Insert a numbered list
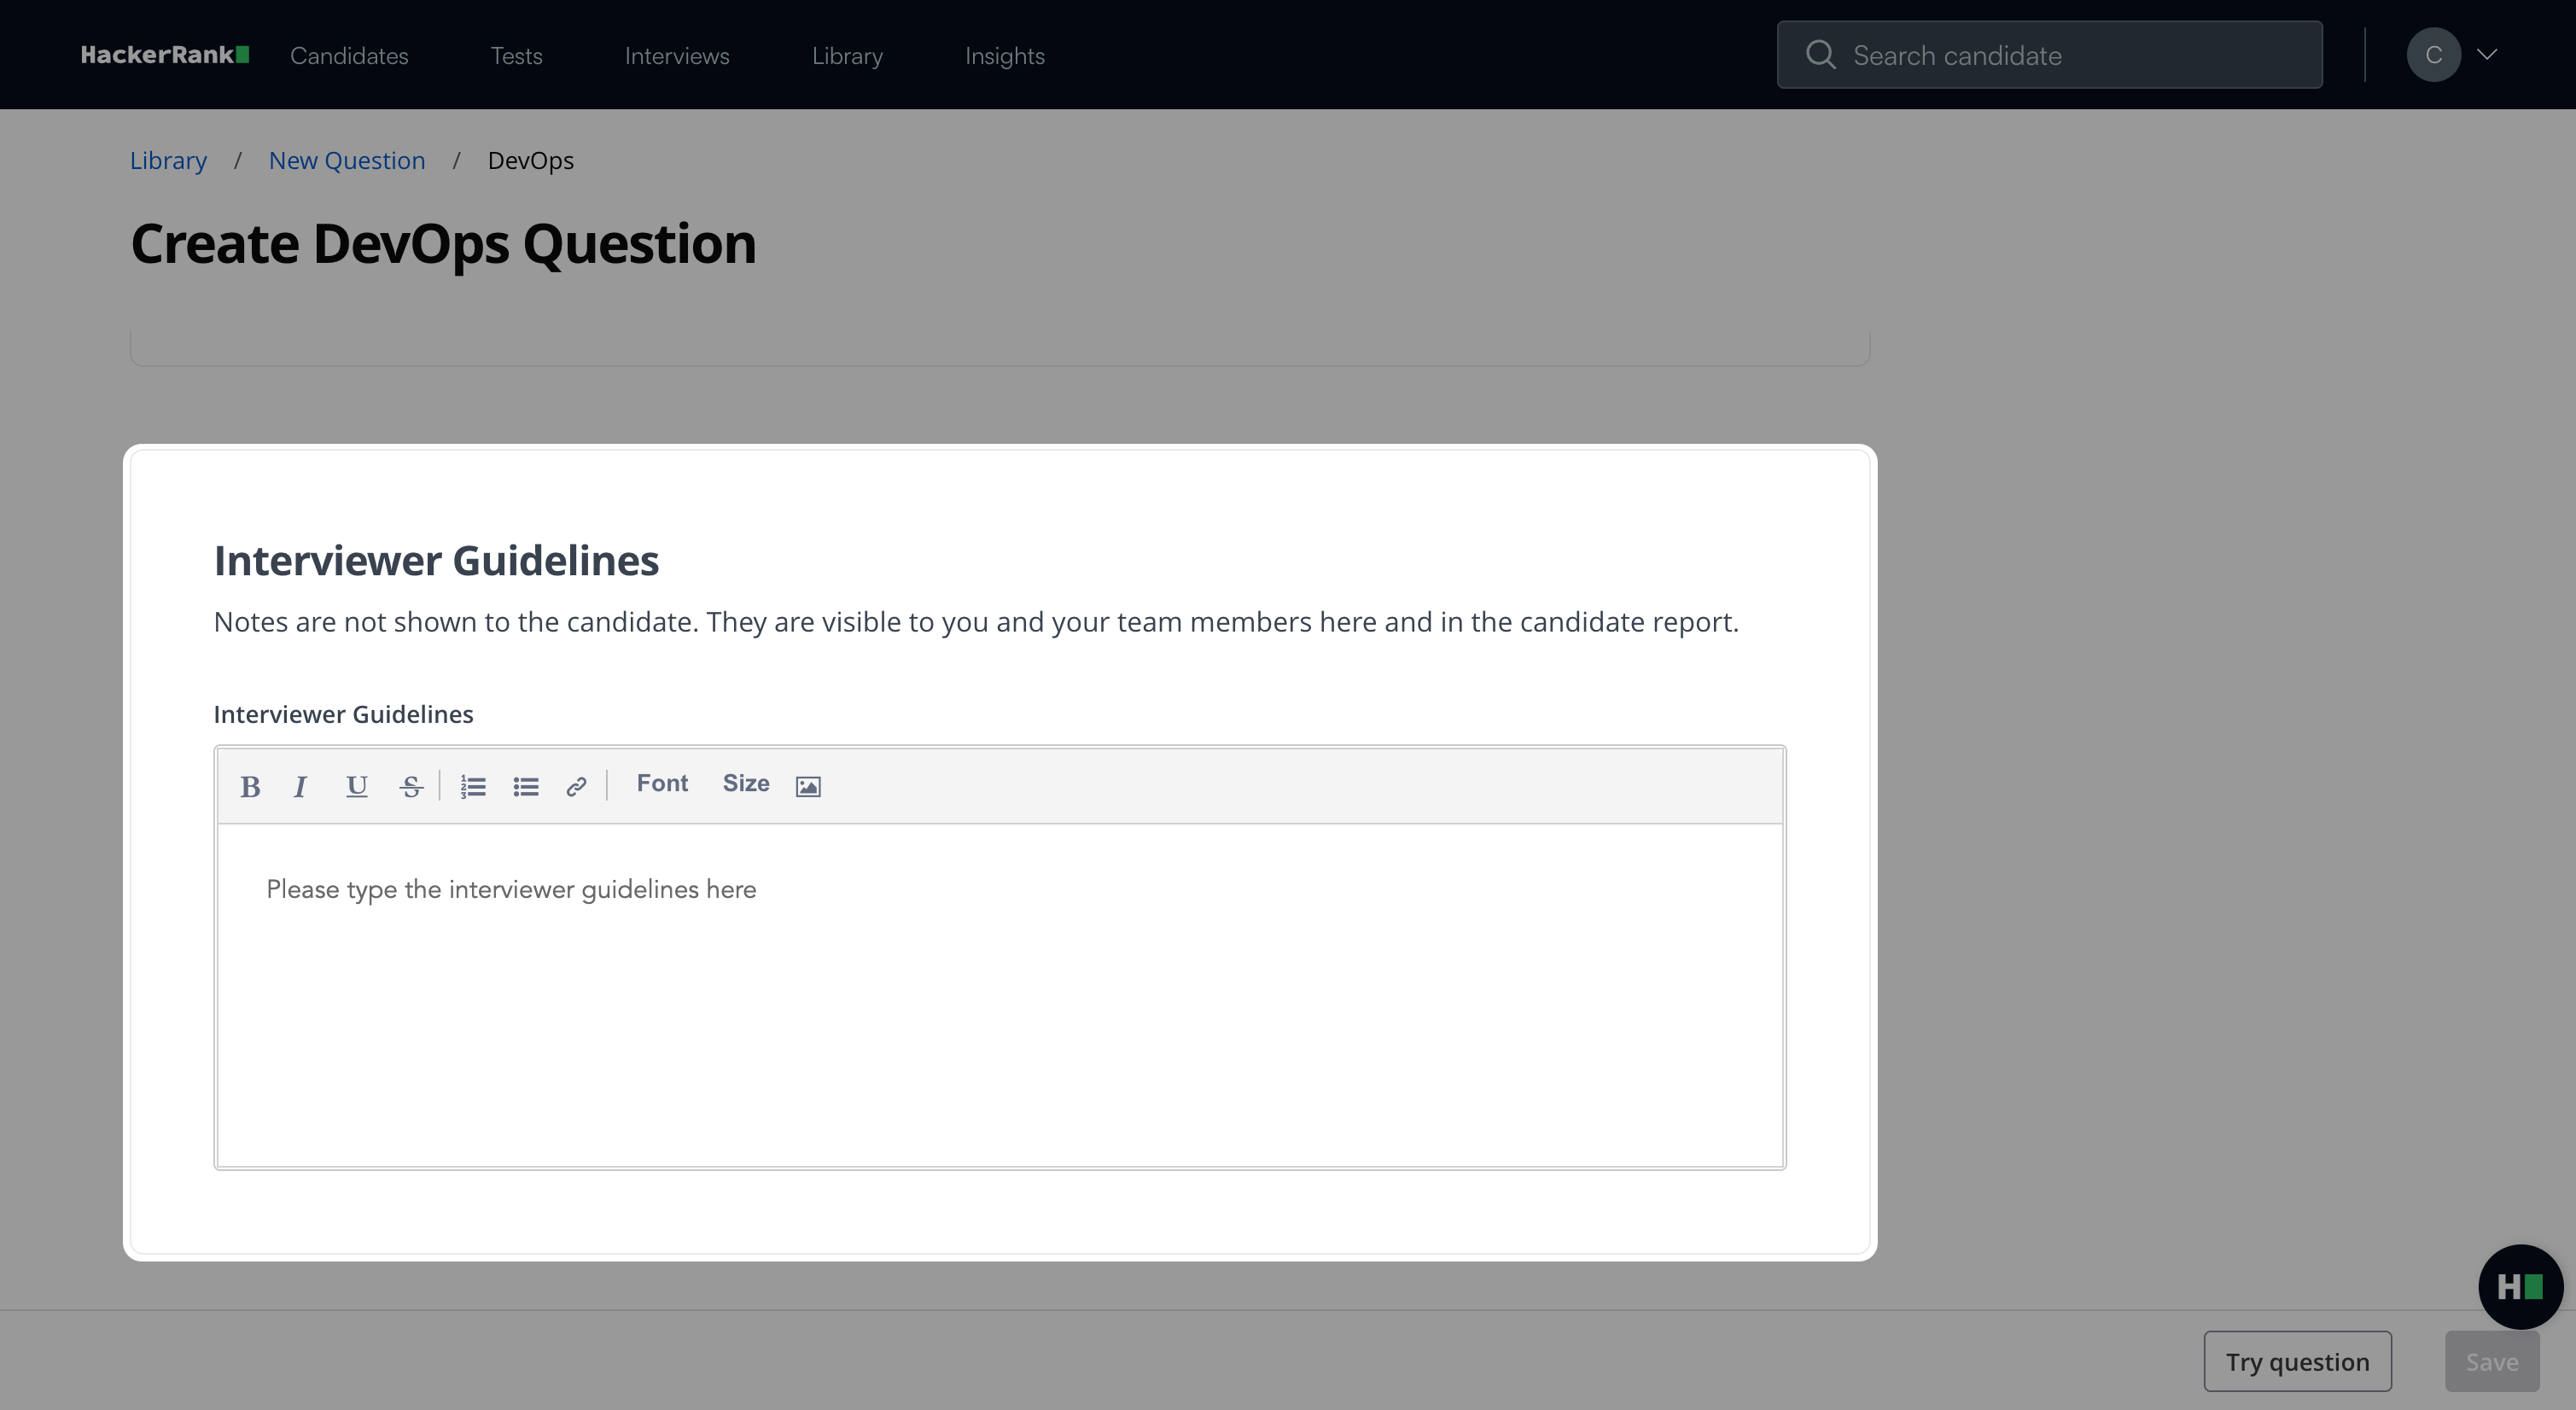Viewport: 2576px width, 1410px height. 473,786
